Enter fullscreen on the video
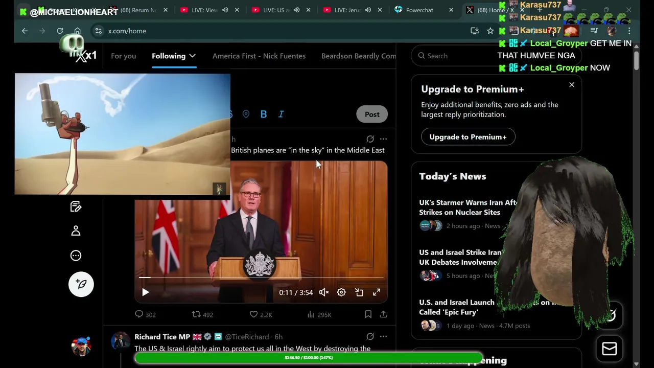Image resolution: width=654 pixels, height=368 pixels. (377, 292)
